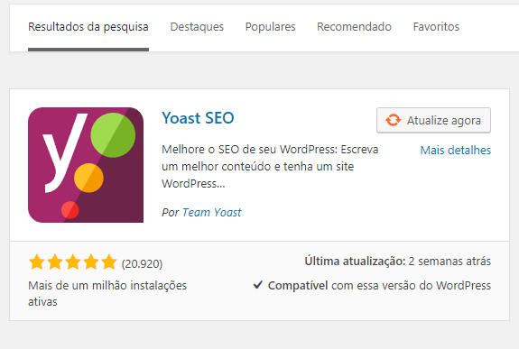The height and width of the screenshot is (349, 519).
Task: Open the Resultados da pesquisa tab
Action: (88, 27)
